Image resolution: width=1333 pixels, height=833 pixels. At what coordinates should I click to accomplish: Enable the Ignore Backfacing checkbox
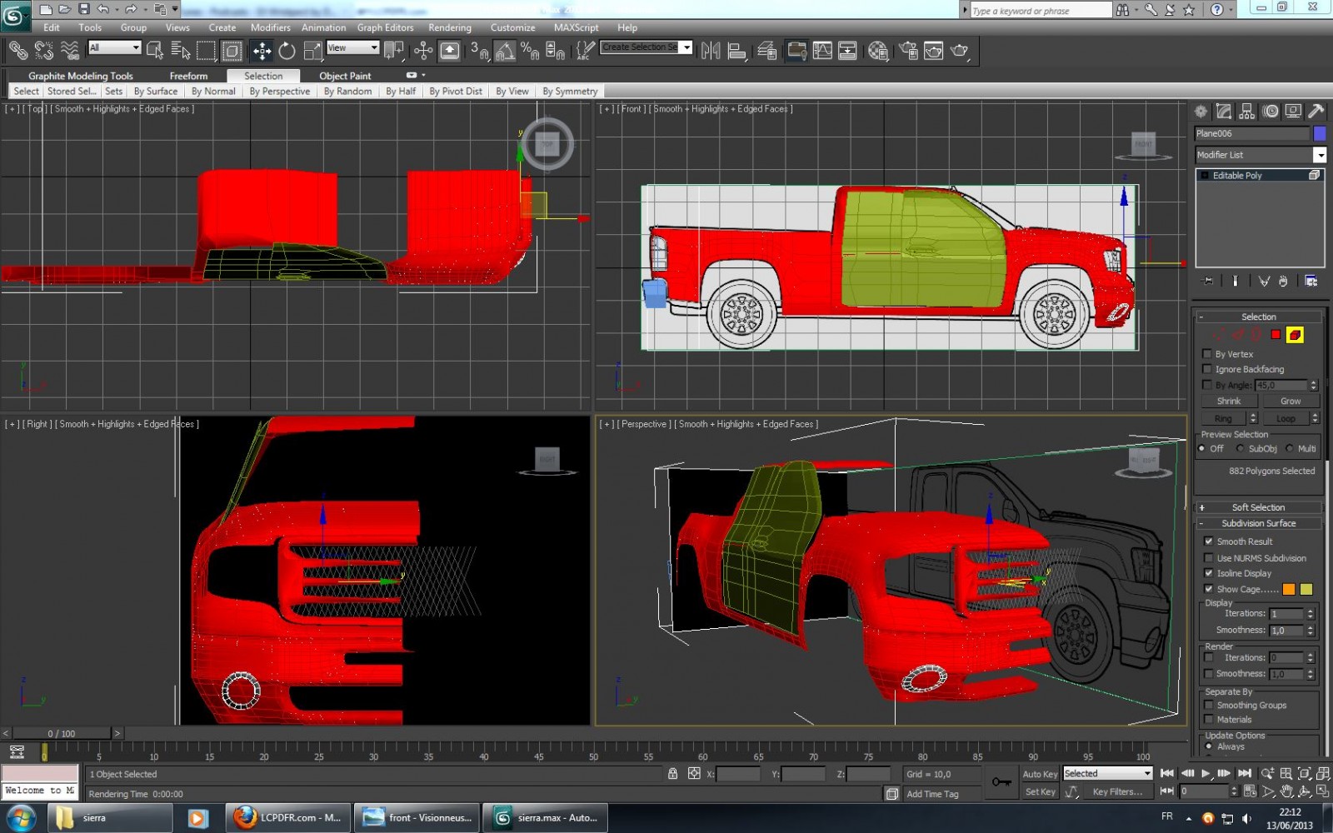click(1207, 369)
